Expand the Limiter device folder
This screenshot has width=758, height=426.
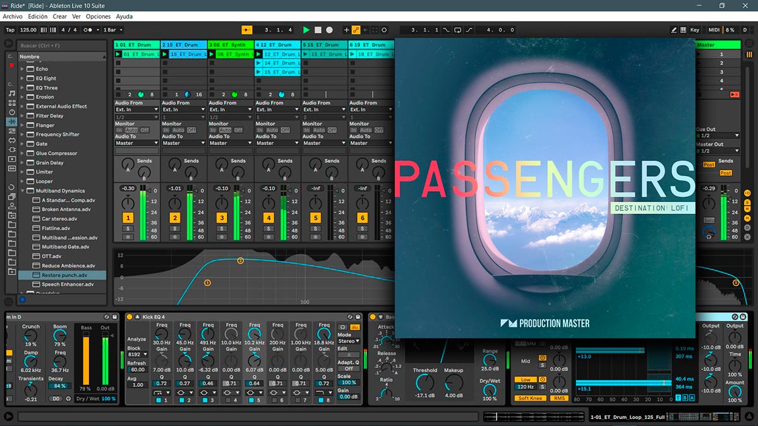22,172
